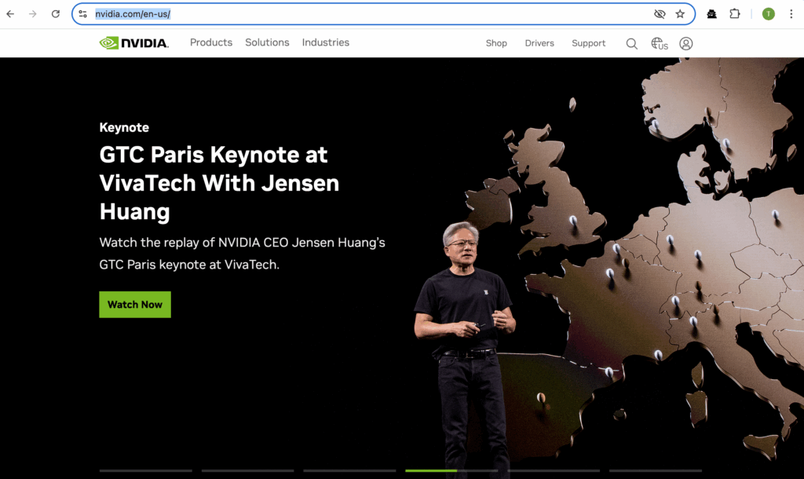
Task: Select the active fourth carousel indicator
Action: (451, 470)
